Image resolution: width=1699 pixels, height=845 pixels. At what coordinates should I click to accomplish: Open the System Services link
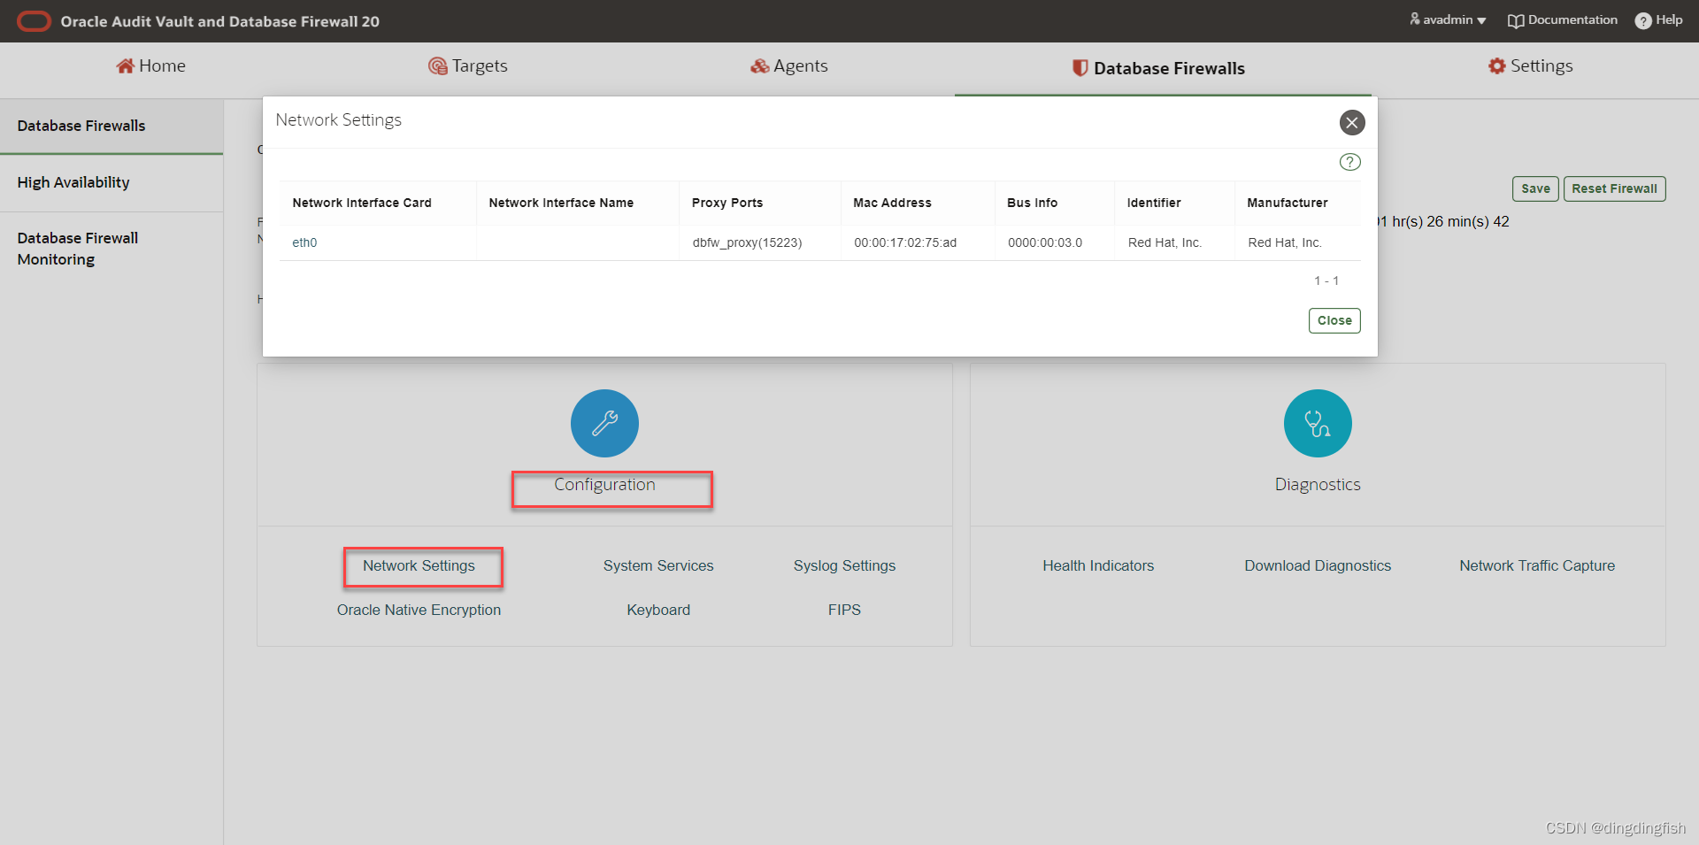pos(658,565)
